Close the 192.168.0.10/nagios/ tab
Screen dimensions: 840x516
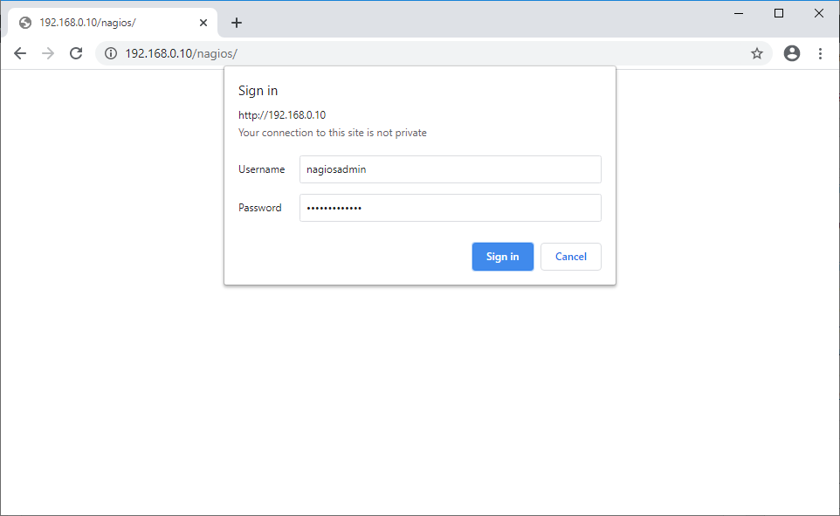pyautogui.click(x=203, y=23)
